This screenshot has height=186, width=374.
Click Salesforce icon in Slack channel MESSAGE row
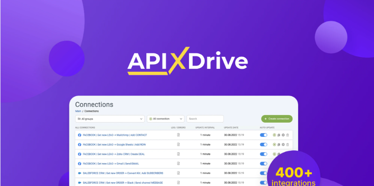(x=80, y=183)
